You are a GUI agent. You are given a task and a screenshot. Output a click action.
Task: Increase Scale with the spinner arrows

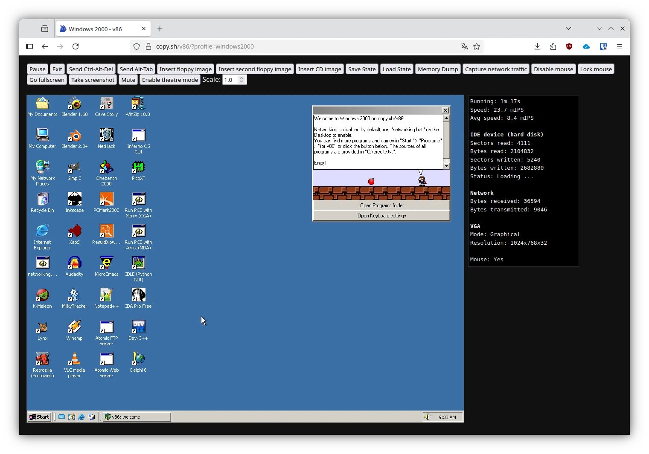coord(242,78)
